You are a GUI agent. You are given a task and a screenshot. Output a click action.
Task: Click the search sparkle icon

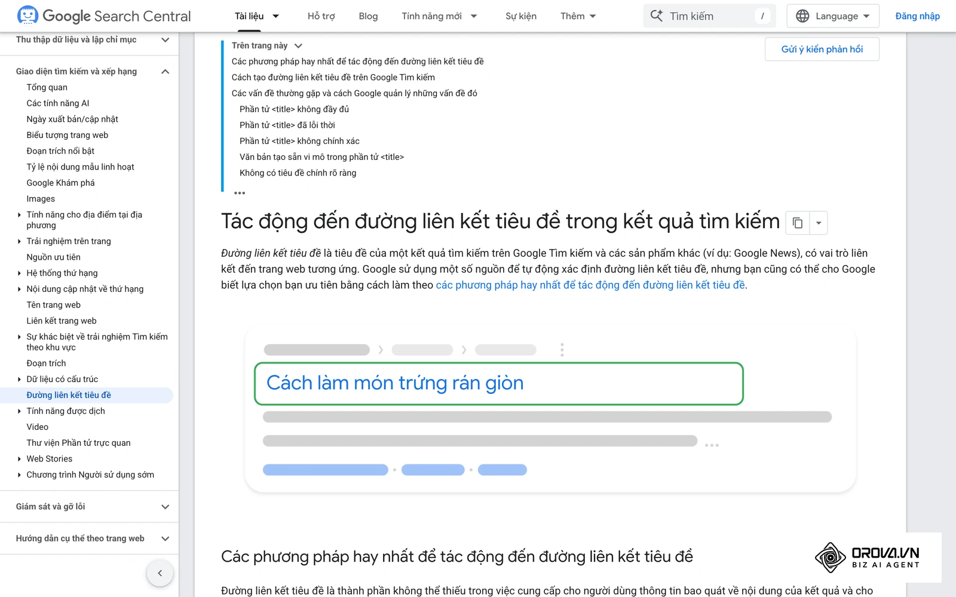coord(657,16)
